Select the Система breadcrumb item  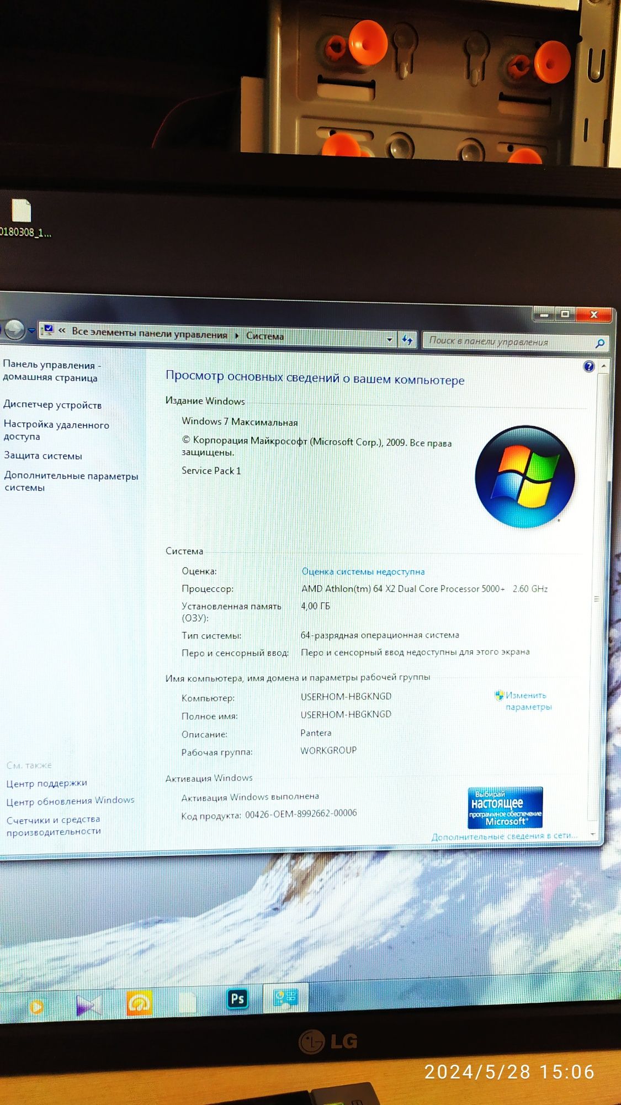pyautogui.click(x=265, y=336)
